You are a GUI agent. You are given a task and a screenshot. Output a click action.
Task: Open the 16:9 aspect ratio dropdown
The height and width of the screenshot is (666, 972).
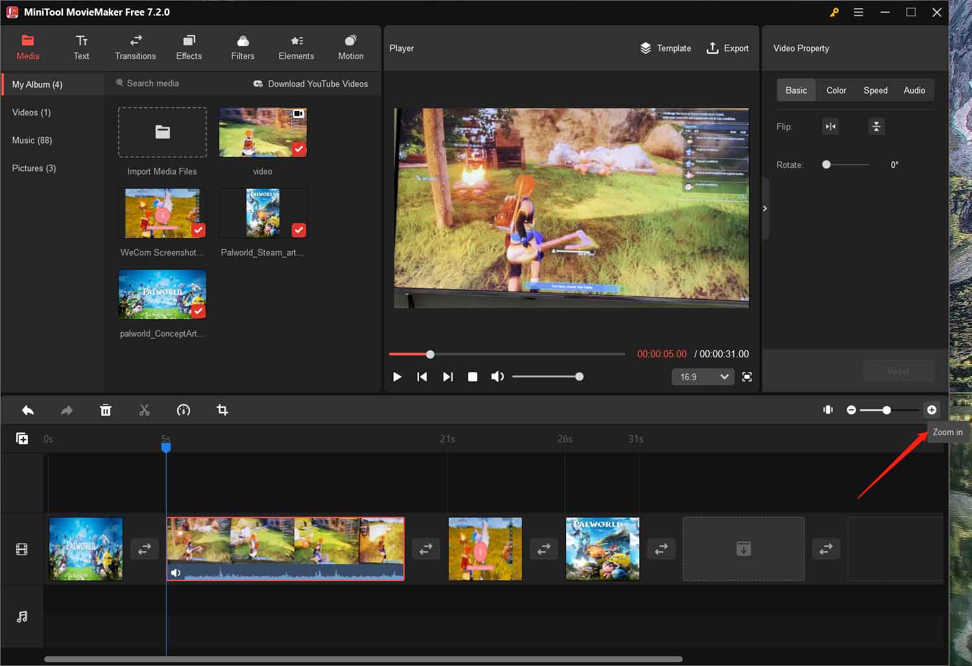pyautogui.click(x=703, y=377)
